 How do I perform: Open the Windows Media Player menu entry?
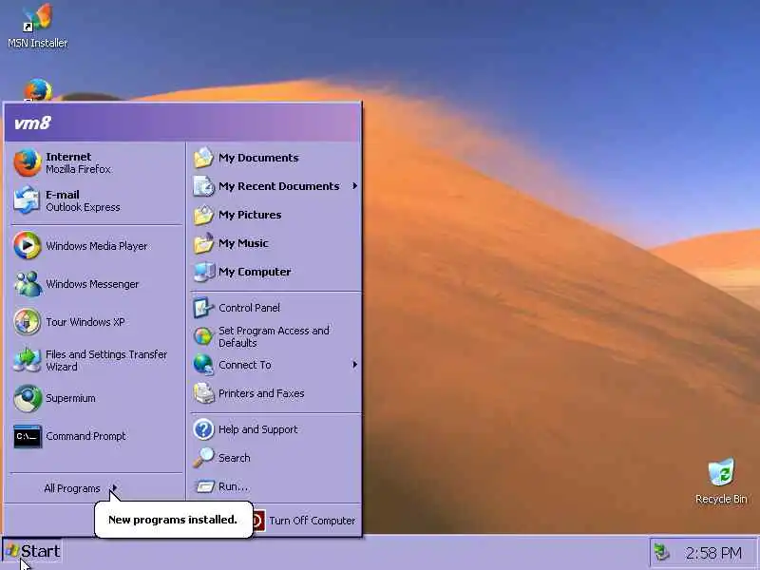[96, 246]
